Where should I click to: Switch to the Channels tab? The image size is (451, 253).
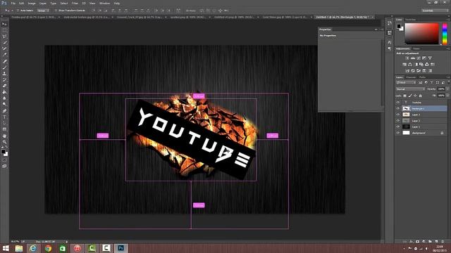click(x=411, y=77)
